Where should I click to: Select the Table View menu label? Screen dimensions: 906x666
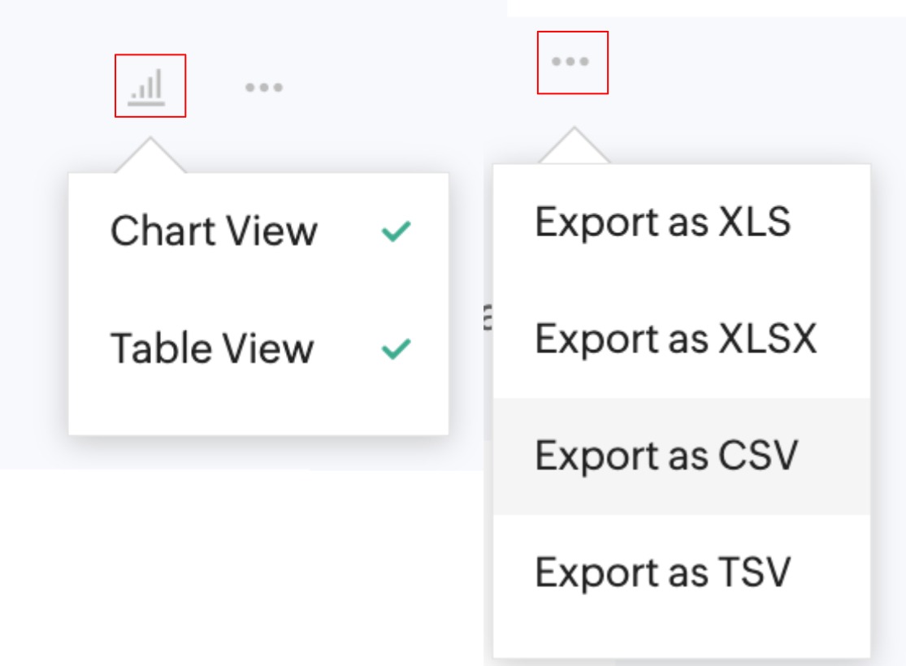click(212, 348)
